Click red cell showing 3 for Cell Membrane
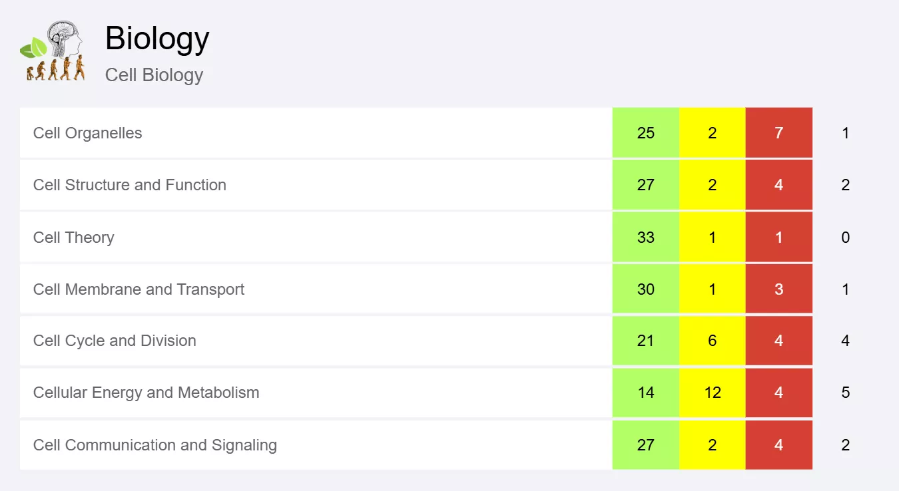Image resolution: width=899 pixels, height=491 pixels. click(778, 289)
